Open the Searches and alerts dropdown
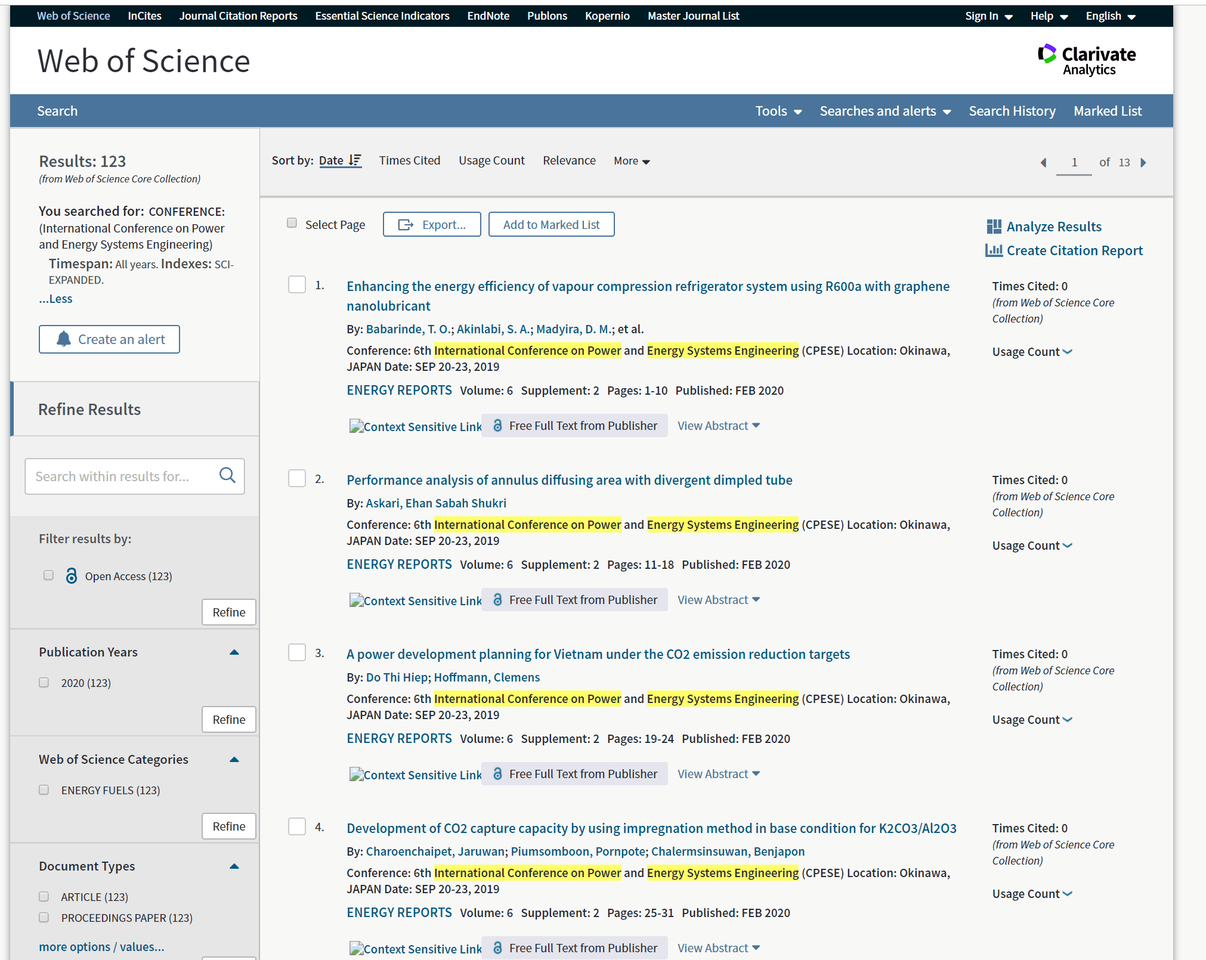1206x960 pixels. point(885,111)
